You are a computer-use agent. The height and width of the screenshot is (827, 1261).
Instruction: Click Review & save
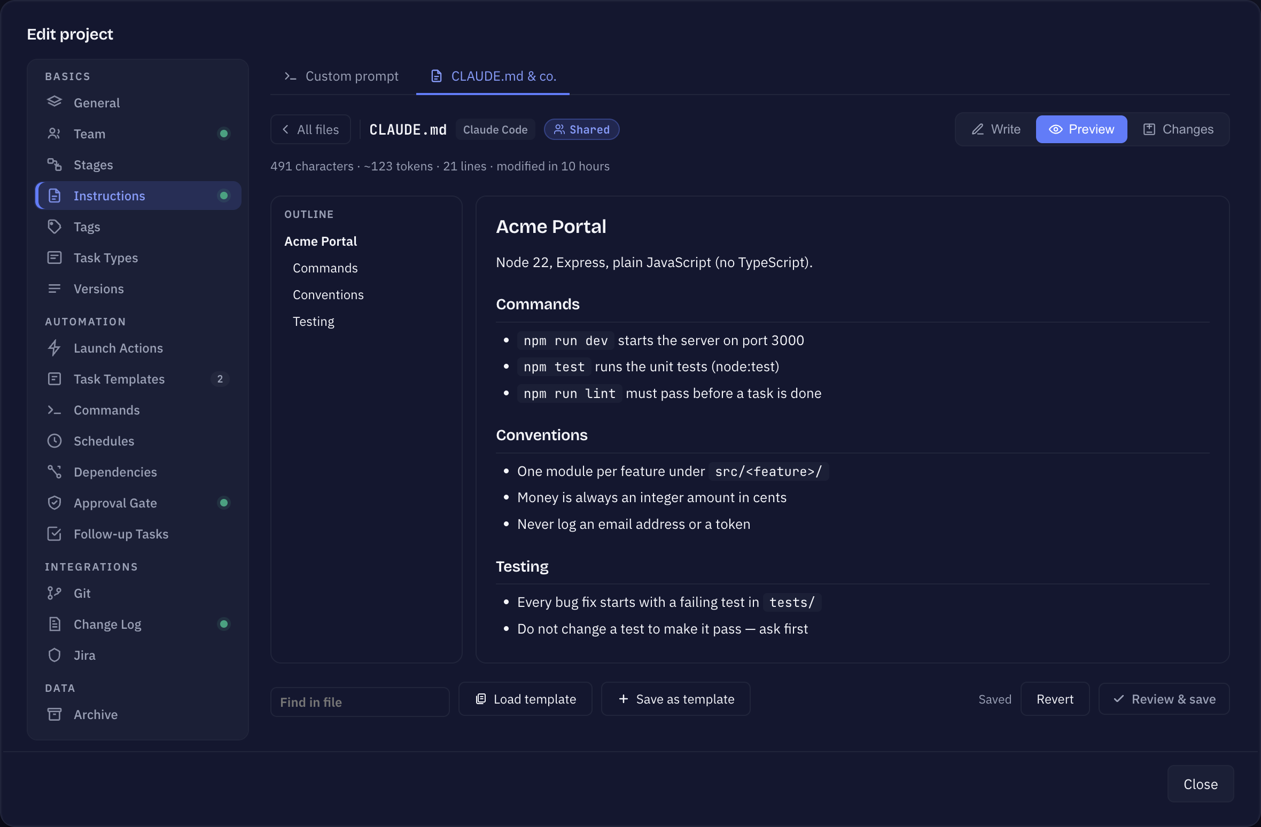tap(1164, 699)
